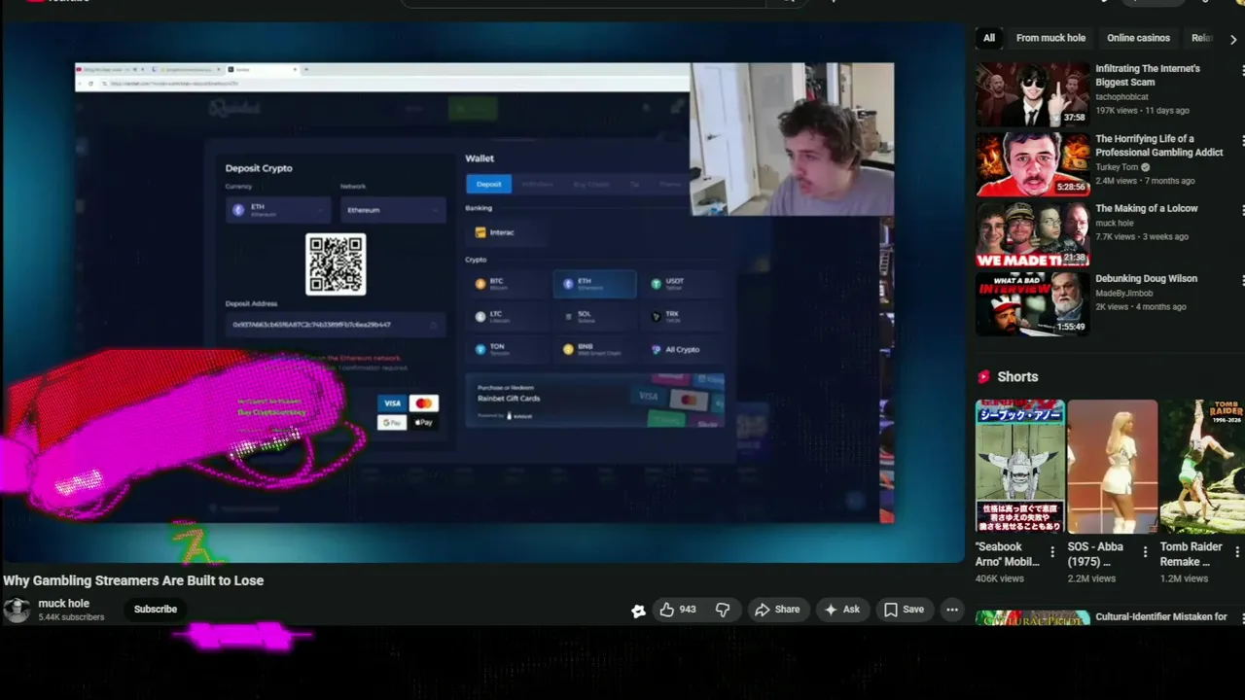
Task: Click 2.4M views 7 months ago text
Action: tap(1145, 181)
